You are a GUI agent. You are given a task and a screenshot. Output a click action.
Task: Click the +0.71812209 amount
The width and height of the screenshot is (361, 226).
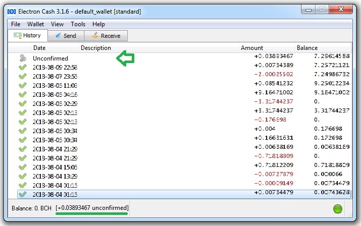point(274,165)
